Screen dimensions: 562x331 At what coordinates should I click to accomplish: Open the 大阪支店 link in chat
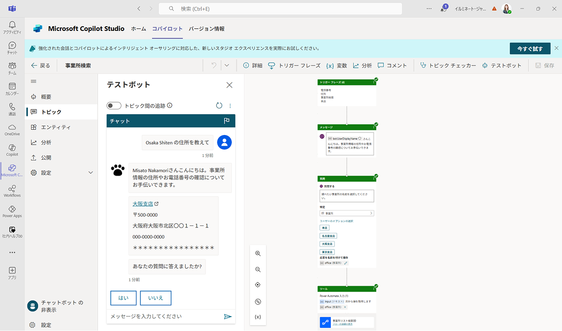click(143, 204)
